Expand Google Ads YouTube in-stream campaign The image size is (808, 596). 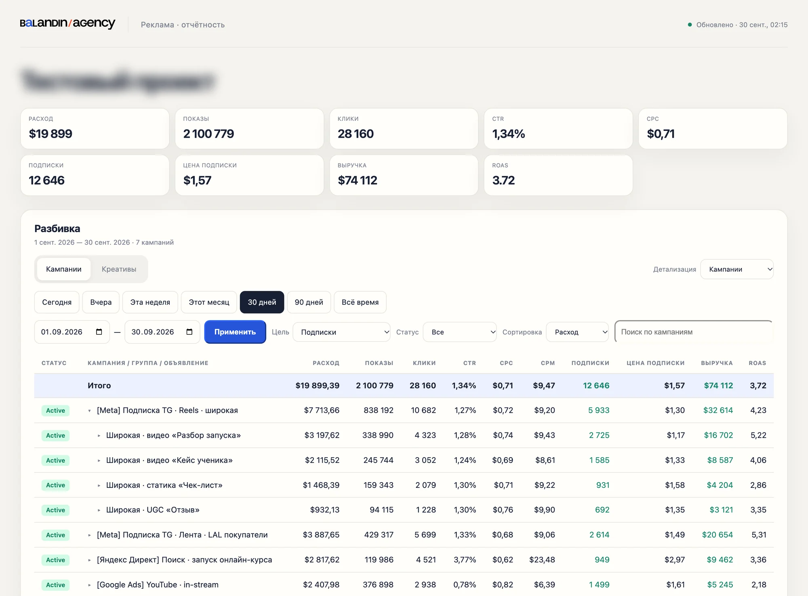pyautogui.click(x=90, y=585)
